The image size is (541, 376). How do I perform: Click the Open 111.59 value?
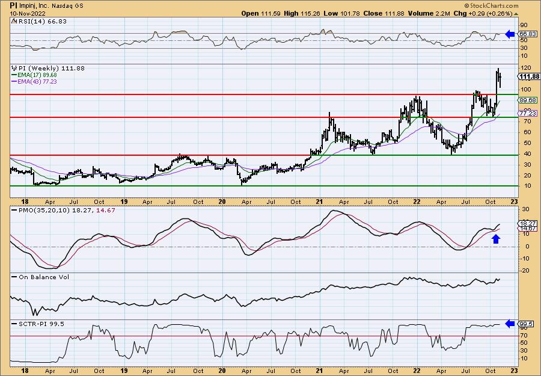(x=261, y=13)
